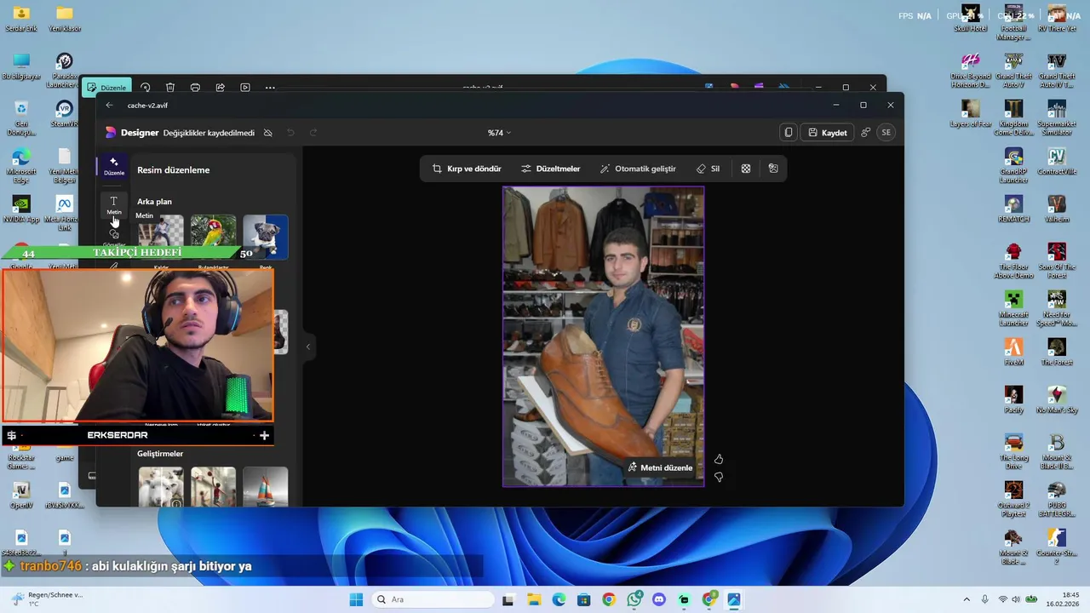Click slideshow icon in Photos window
Viewport: 1090px width, 613px height.
245,87
